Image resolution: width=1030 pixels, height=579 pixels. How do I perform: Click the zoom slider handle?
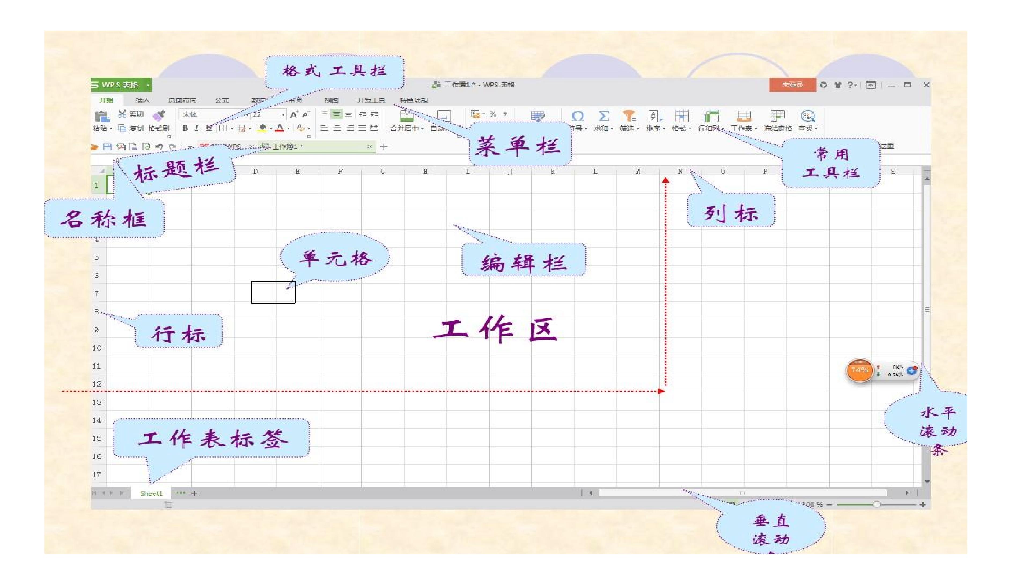point(877,505)
